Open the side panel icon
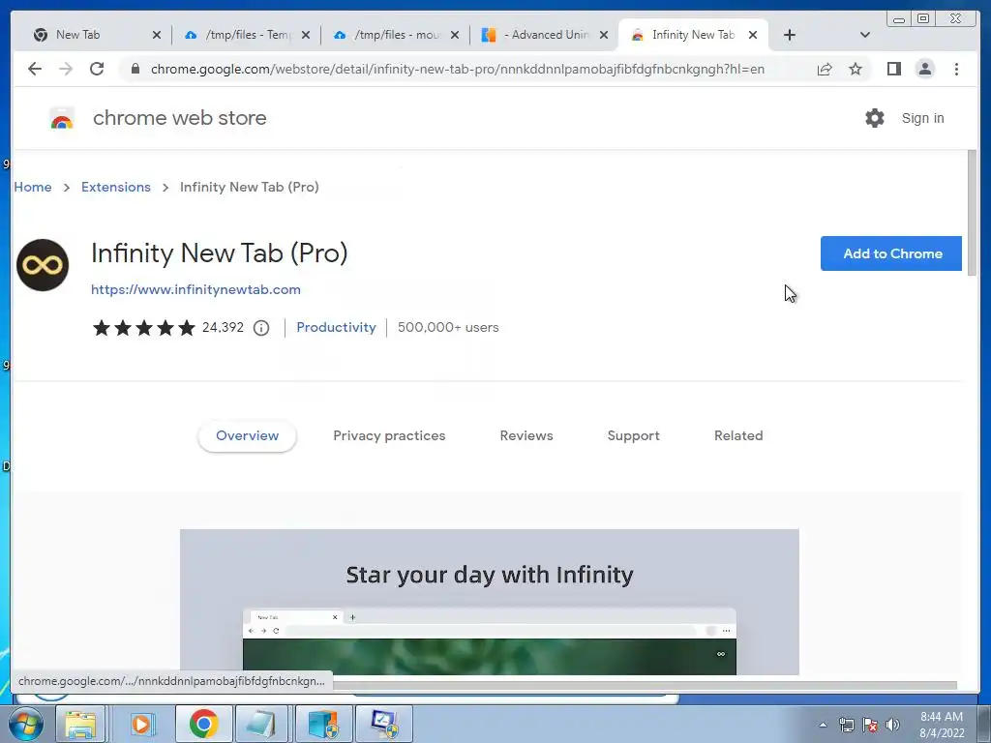The width and height of the screenshot is (991, 743). tap(893, 69)
